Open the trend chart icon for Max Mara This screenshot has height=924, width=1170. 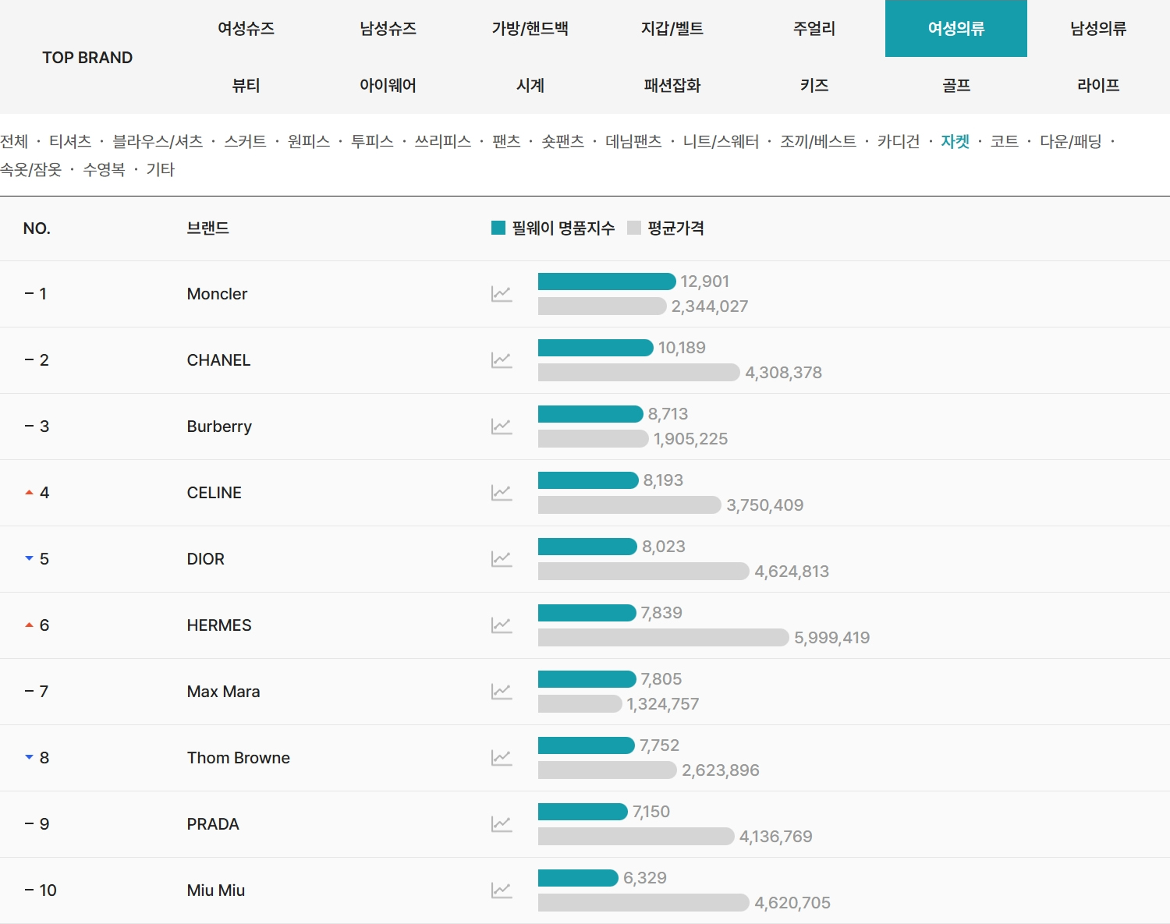[x=502, y=692]
